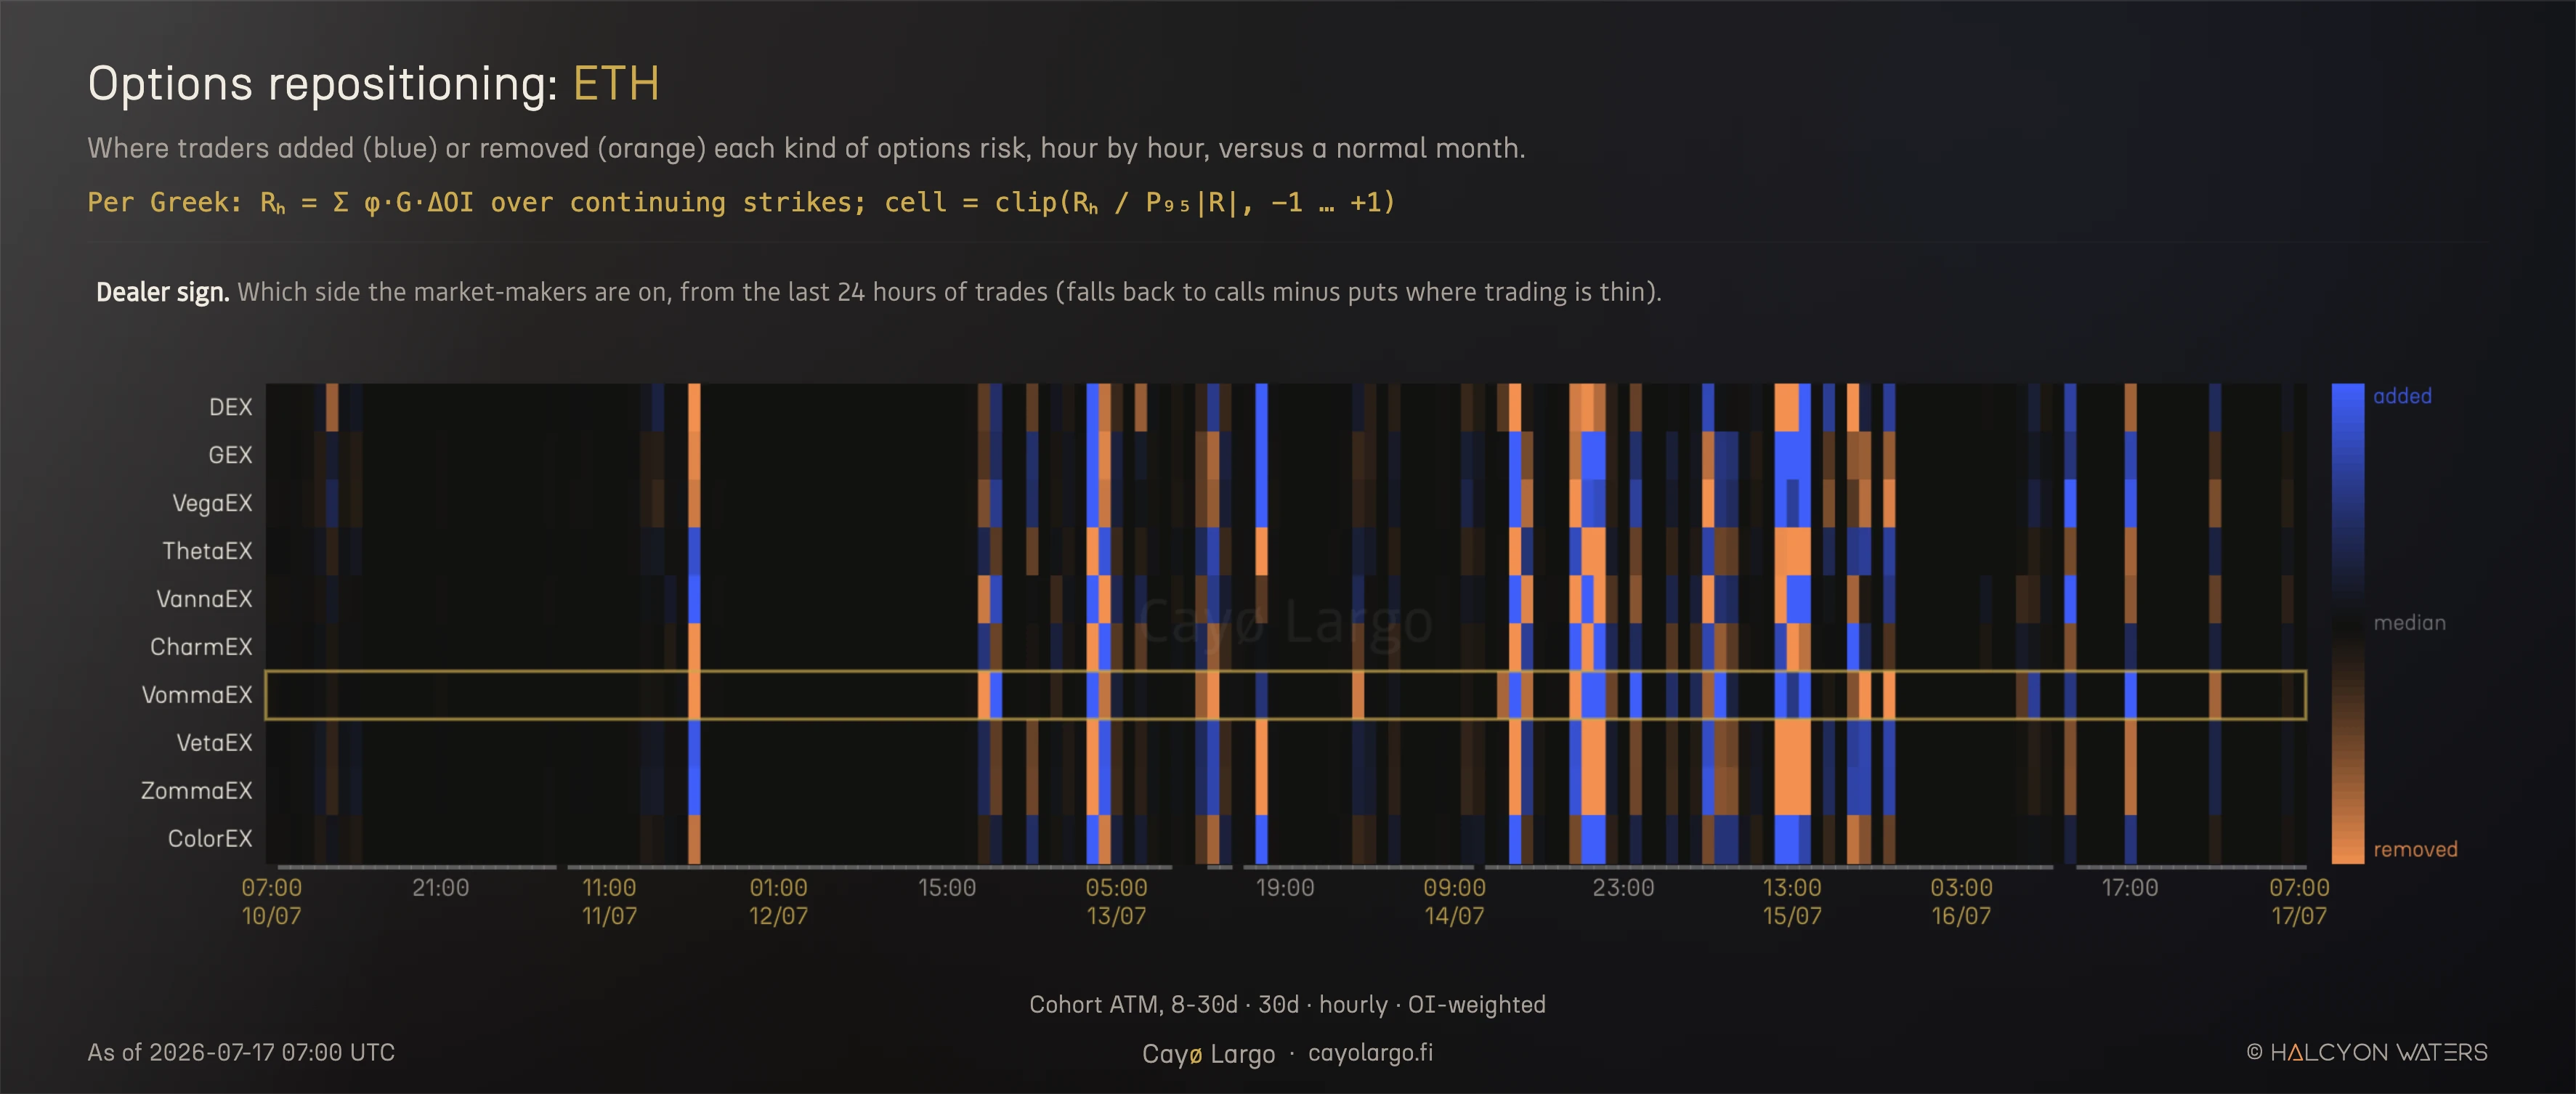Click the 'median' legend label

pos(2409,623)
